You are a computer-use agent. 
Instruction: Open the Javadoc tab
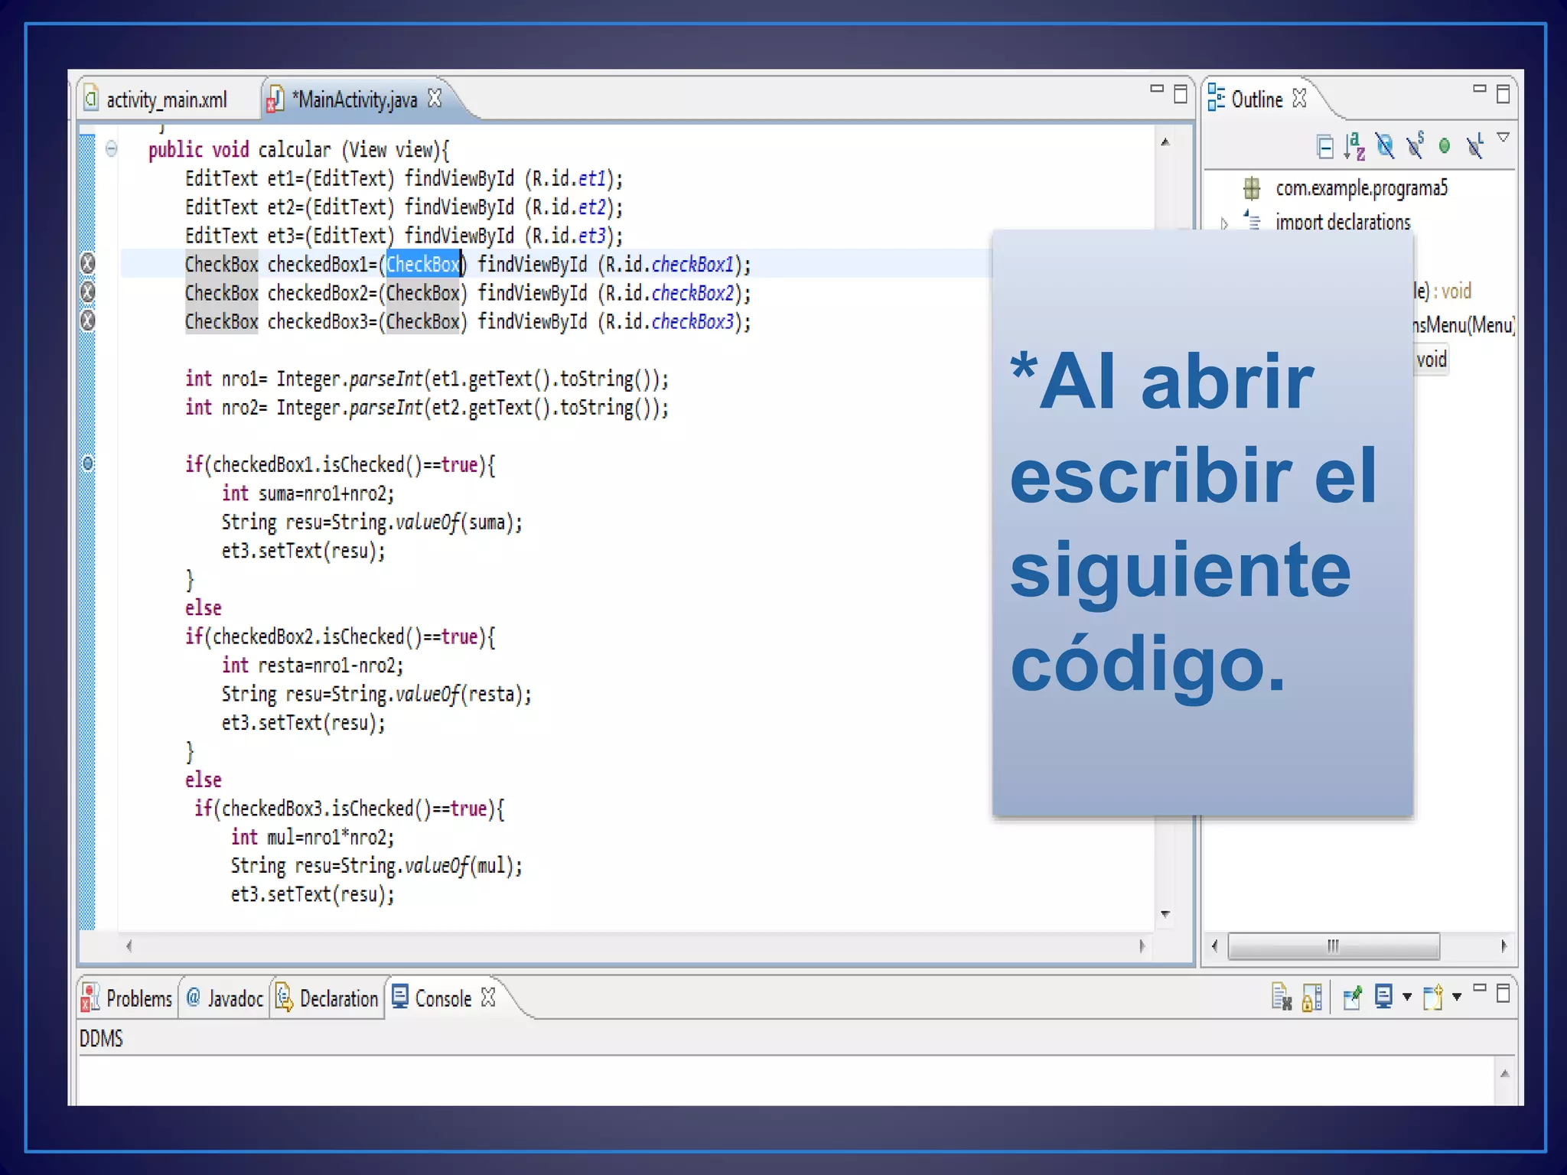click(x=225, y=998)
